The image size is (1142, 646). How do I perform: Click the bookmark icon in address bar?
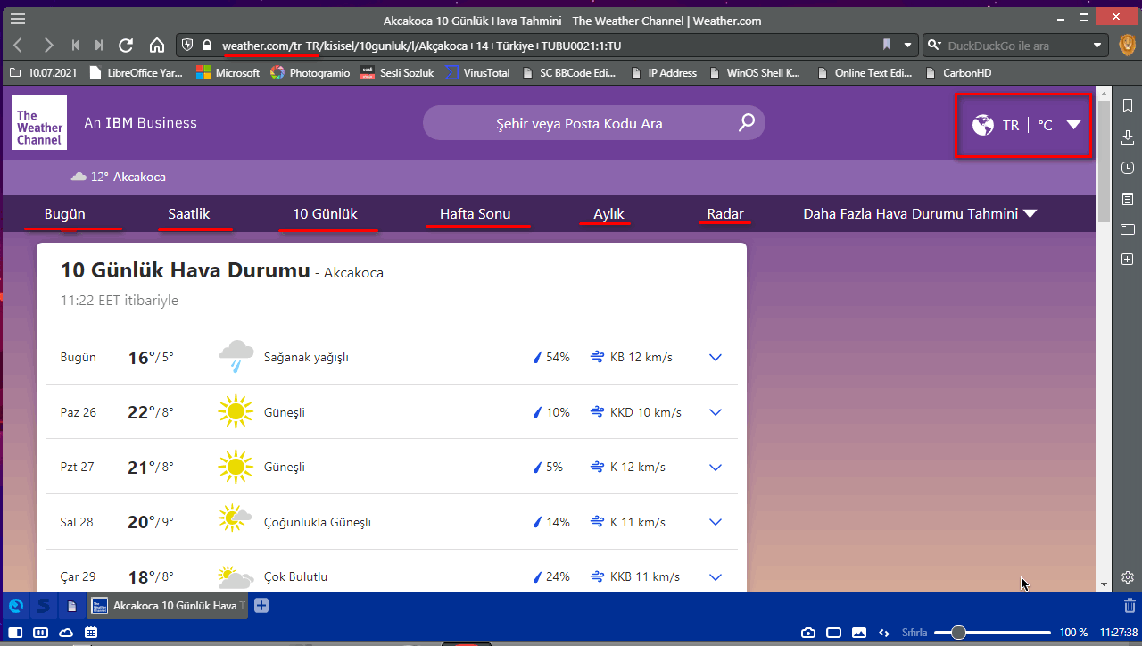click(887, 45)
